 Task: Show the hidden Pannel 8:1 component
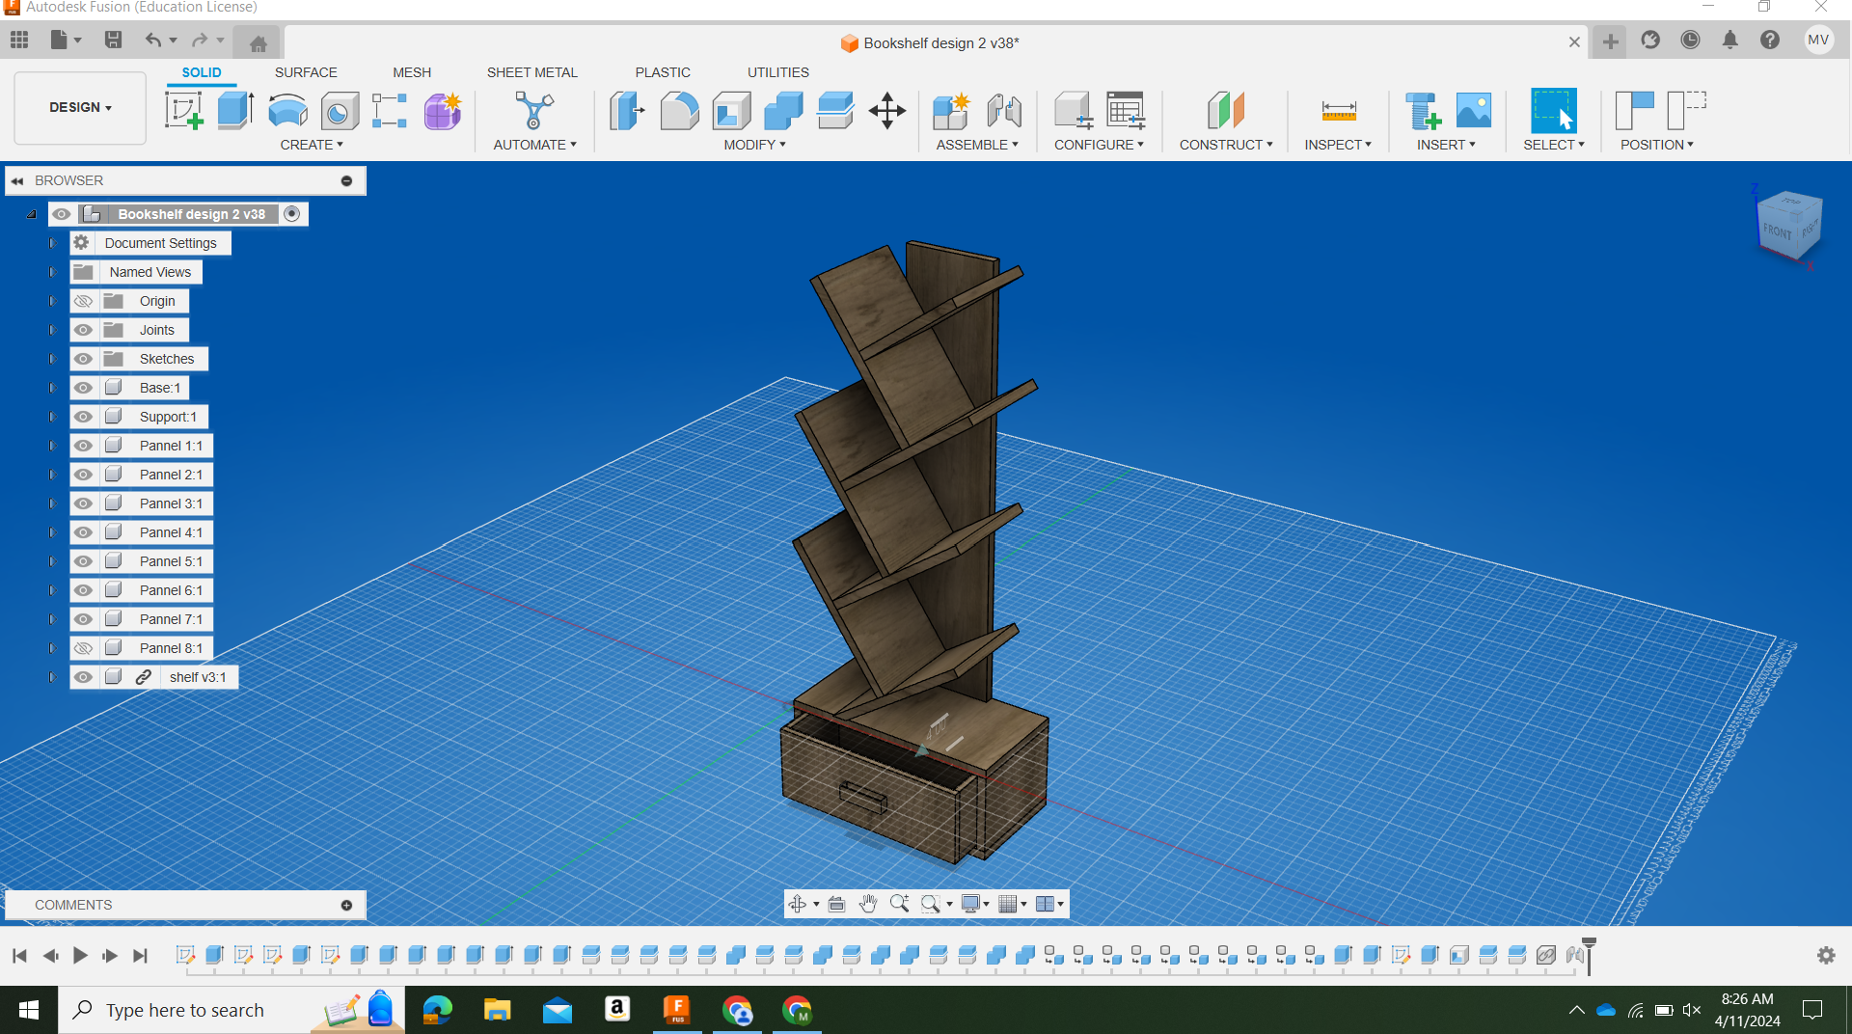point(84,648)
